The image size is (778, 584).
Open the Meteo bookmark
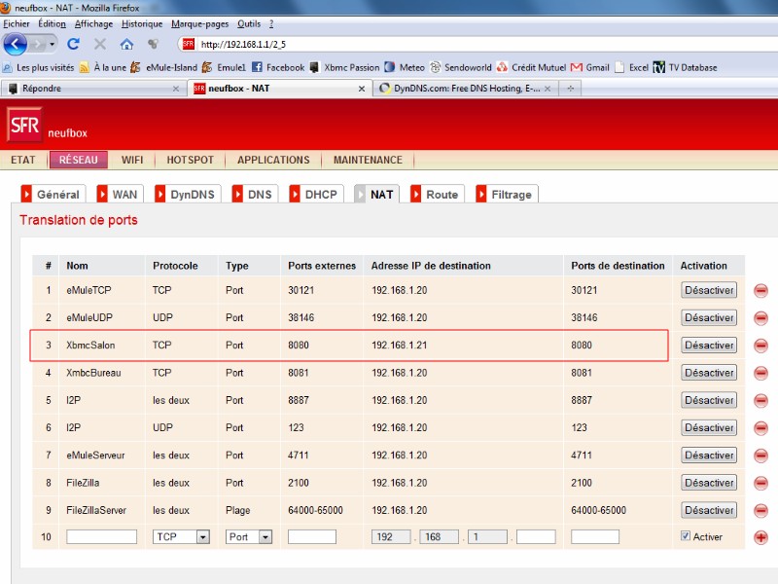tap(405, 67)
